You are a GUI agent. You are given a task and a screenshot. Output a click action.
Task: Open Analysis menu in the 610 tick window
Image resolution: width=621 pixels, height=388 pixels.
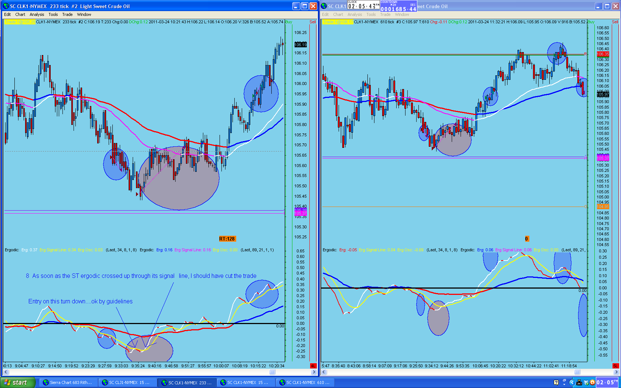(355, 14)
